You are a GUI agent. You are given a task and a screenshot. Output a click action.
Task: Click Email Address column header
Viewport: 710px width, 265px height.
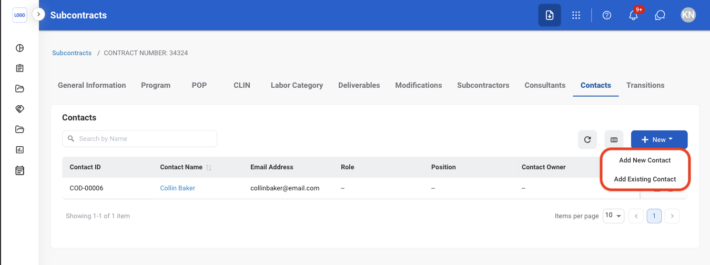[272, 167]
